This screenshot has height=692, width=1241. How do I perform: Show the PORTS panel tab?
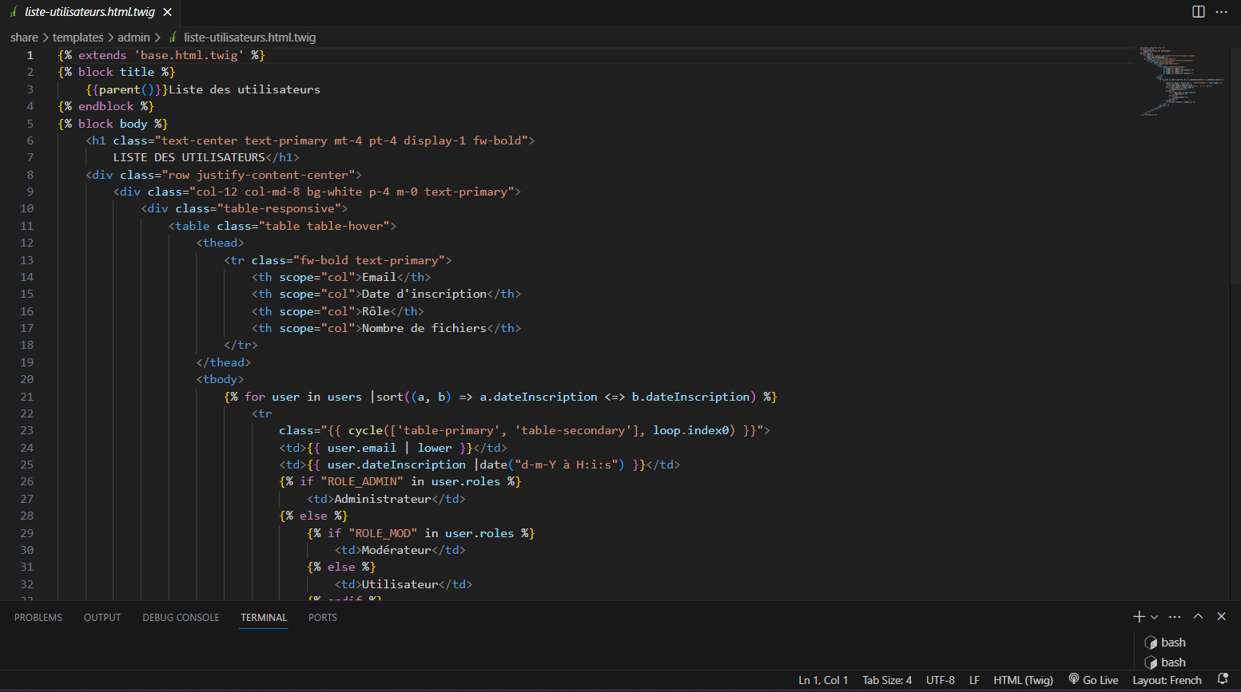point(323,618)
